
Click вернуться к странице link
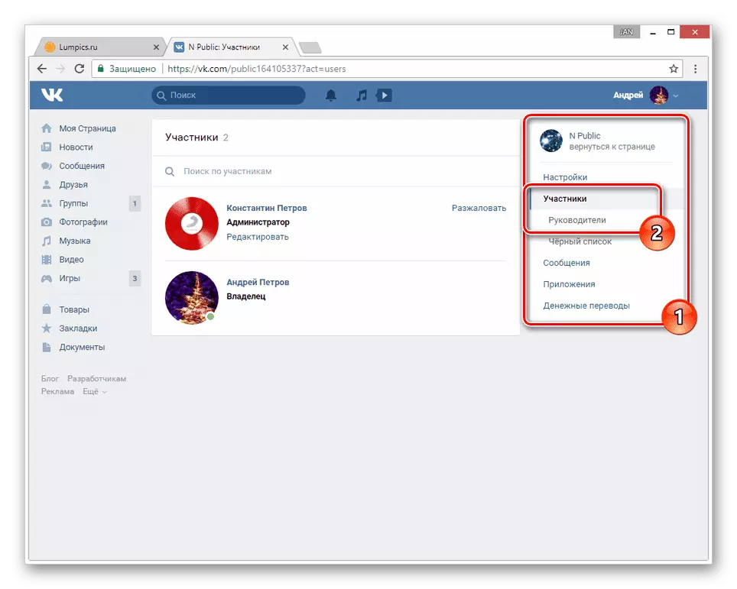coord(612,147)
